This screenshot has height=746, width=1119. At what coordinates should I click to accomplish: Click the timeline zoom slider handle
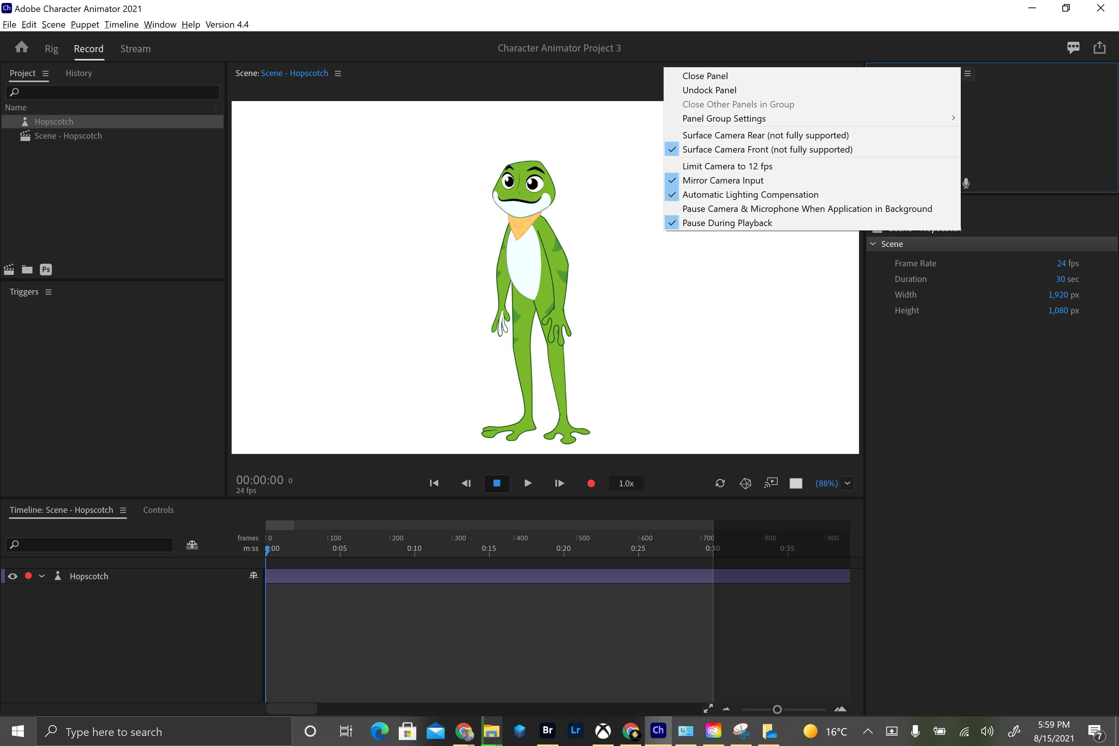pyautogui.click(x=777, y=709)
